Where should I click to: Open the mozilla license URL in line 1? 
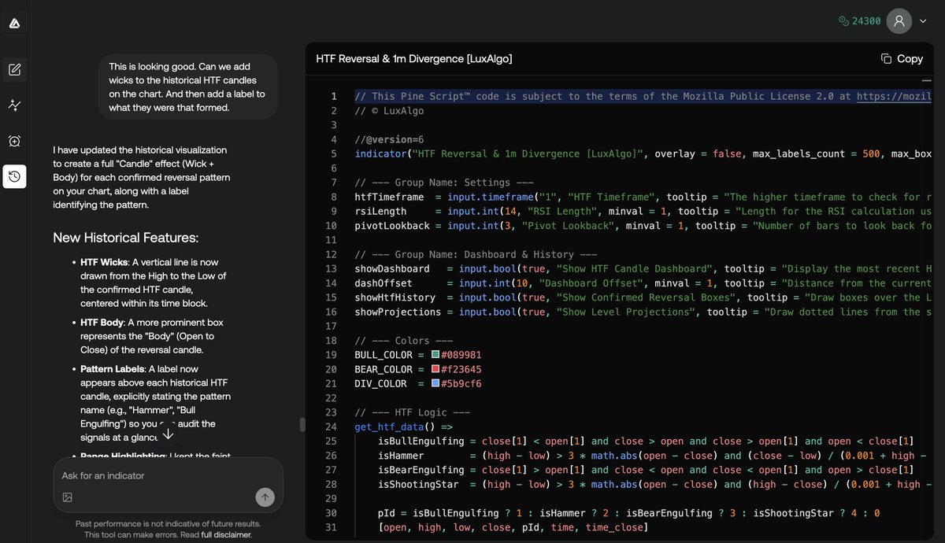[895, 96]
